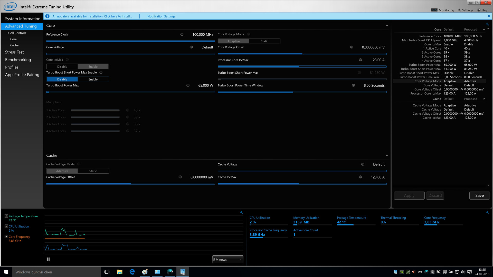Uncheck Package Temperature monitor checkbox
Image resolution: width=493 pixels, height=277 pixels.
pyautogui.click(x=6, y=216)
